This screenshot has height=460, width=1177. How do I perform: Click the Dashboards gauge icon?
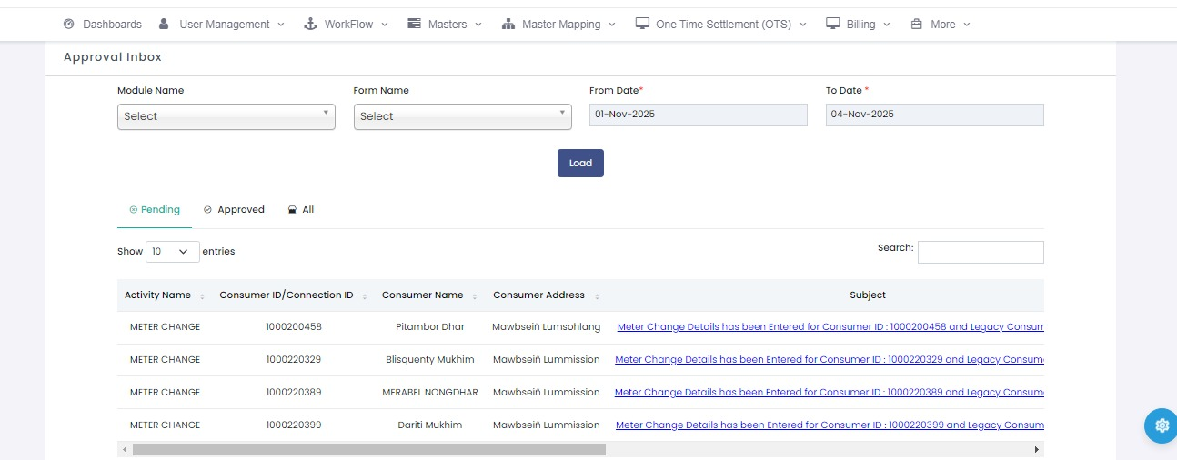[x=68, y=25]
